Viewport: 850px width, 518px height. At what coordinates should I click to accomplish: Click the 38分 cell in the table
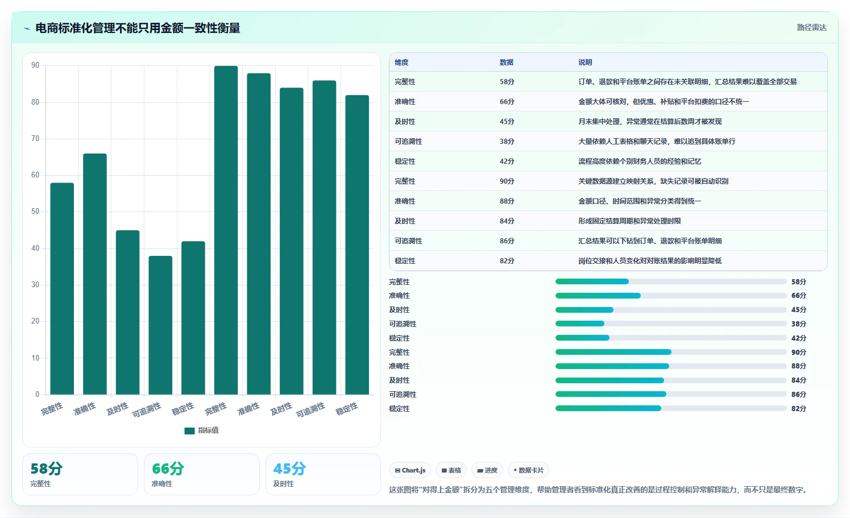[x=507, y=142]
